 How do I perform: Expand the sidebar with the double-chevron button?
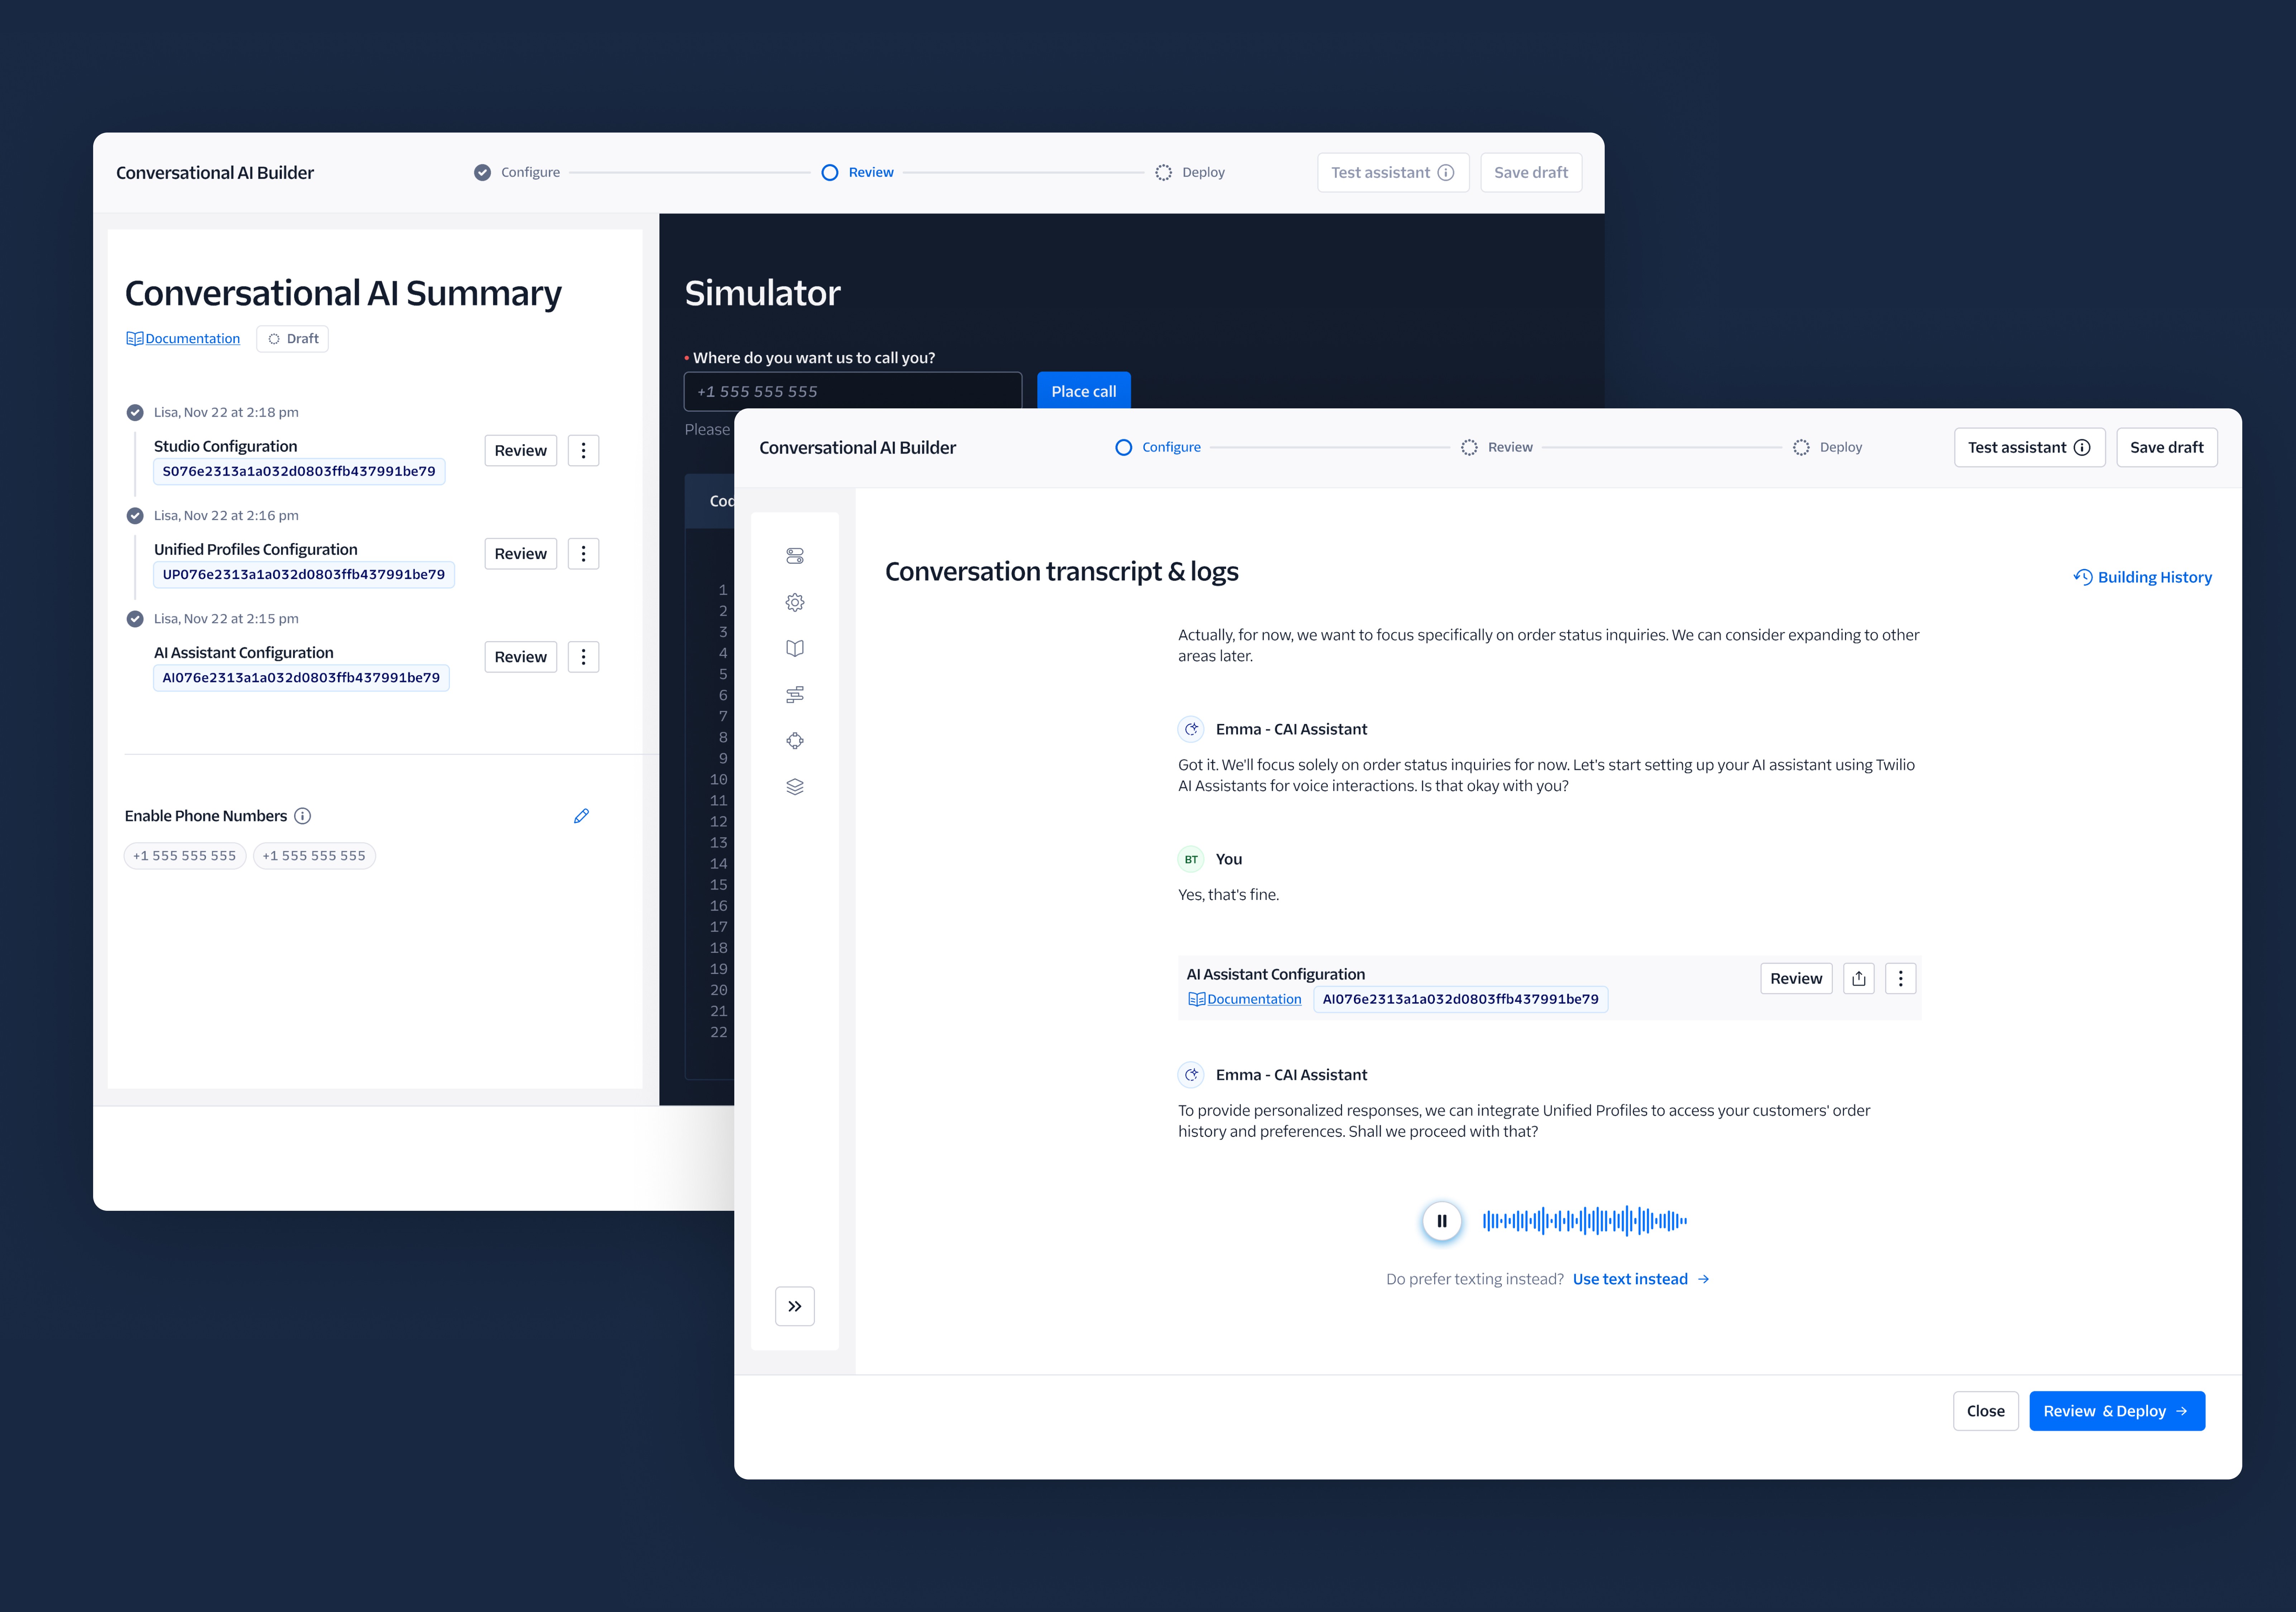(795, 1306)
